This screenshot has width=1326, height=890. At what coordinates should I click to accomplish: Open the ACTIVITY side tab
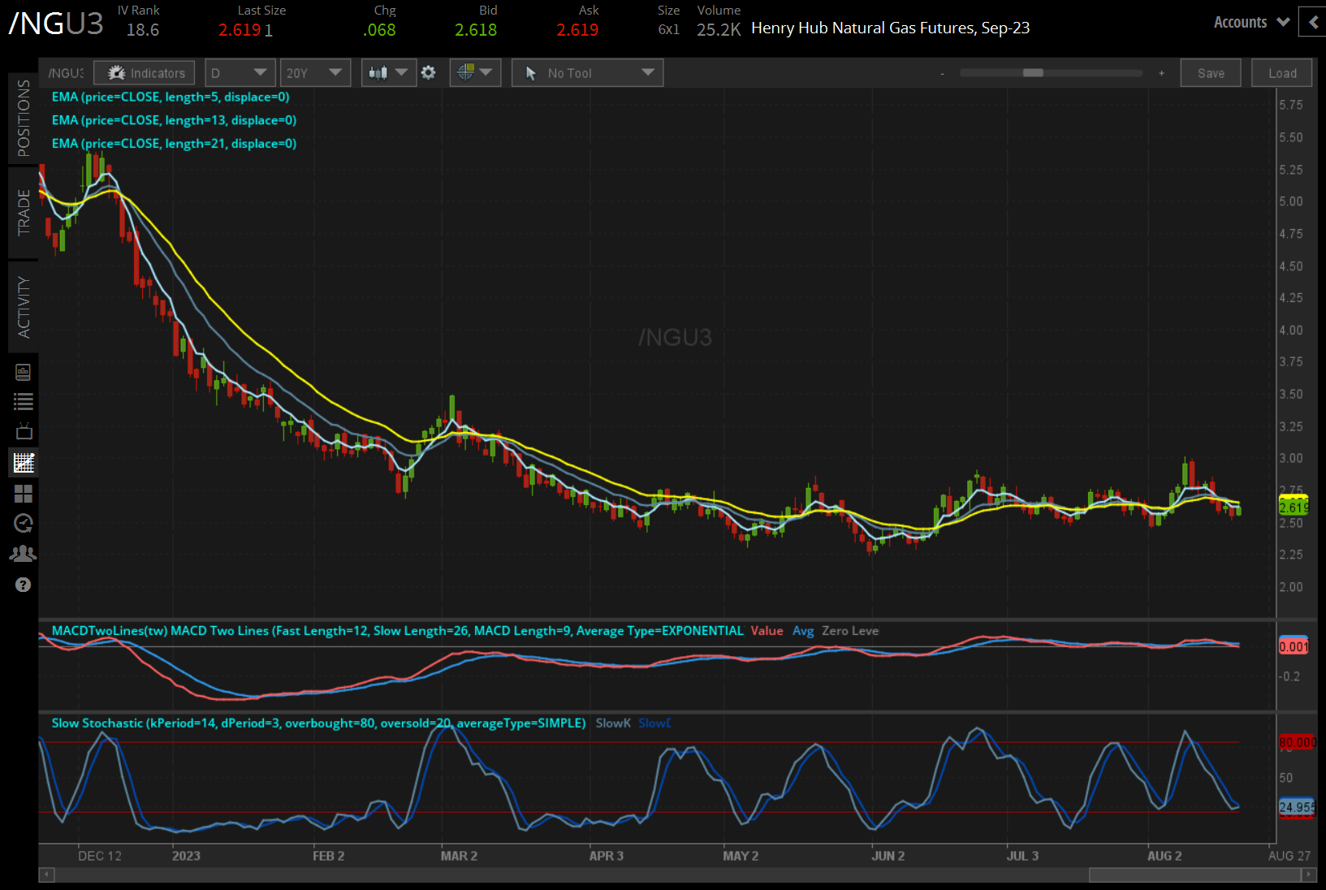24,307
